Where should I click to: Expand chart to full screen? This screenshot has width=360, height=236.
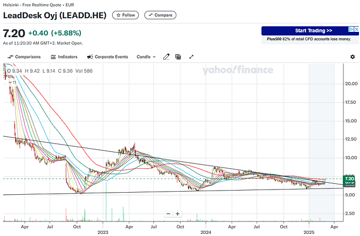191,57
